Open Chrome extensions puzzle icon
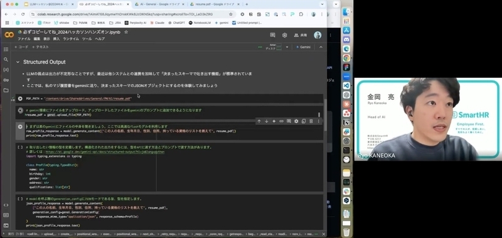This screenshot has width=502, height=238. point(301,14)
